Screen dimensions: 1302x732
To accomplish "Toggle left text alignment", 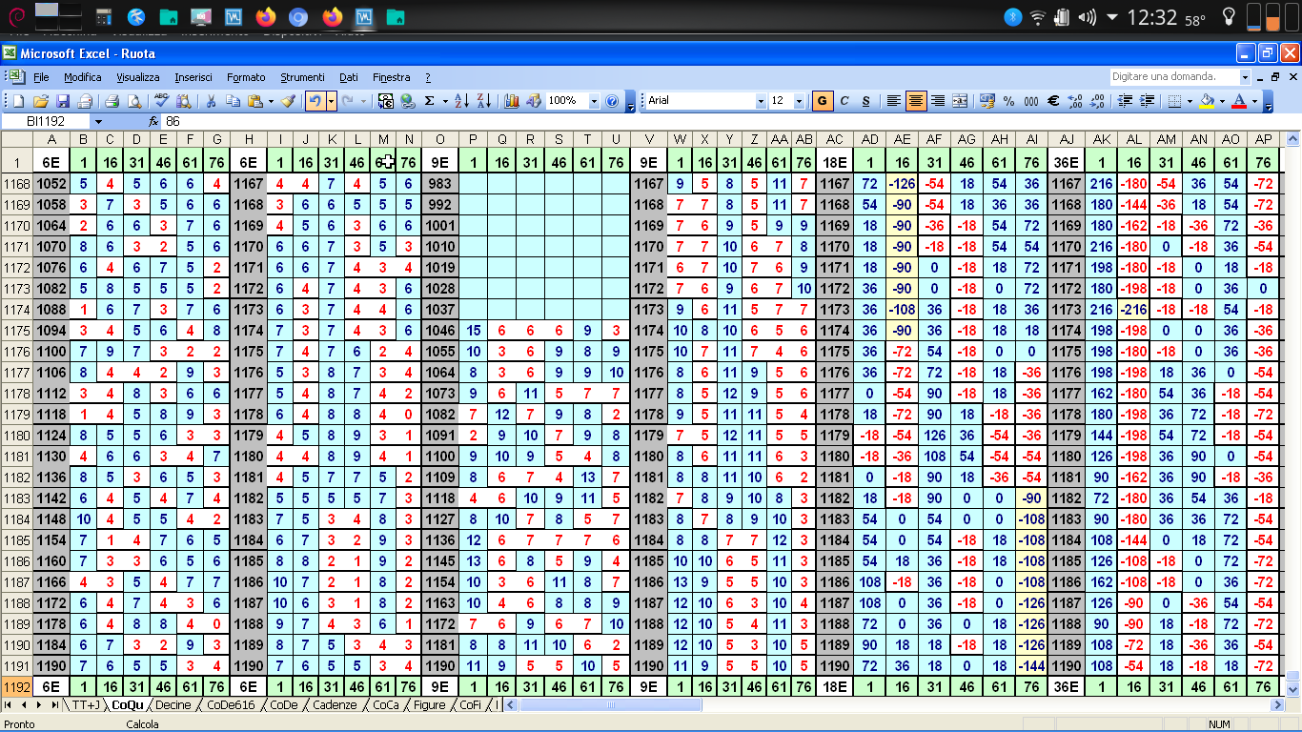I will point(893,100).
